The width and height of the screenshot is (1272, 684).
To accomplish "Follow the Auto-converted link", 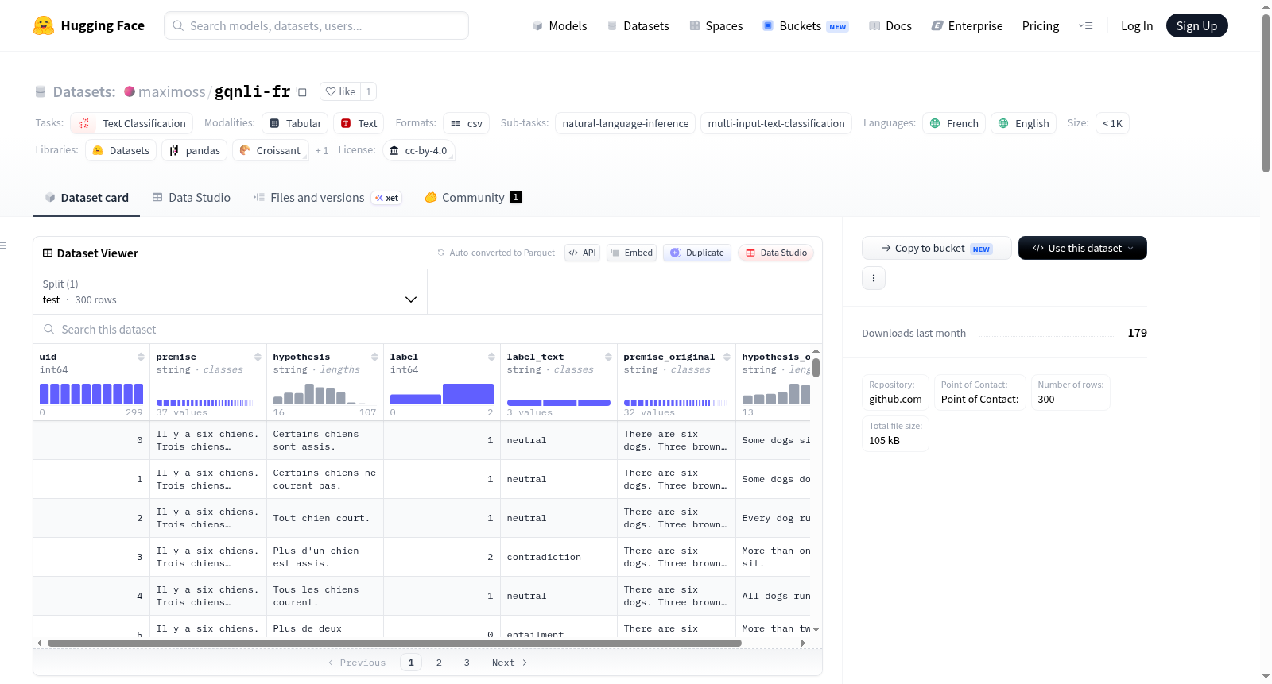I will click(x=480, y=253).
